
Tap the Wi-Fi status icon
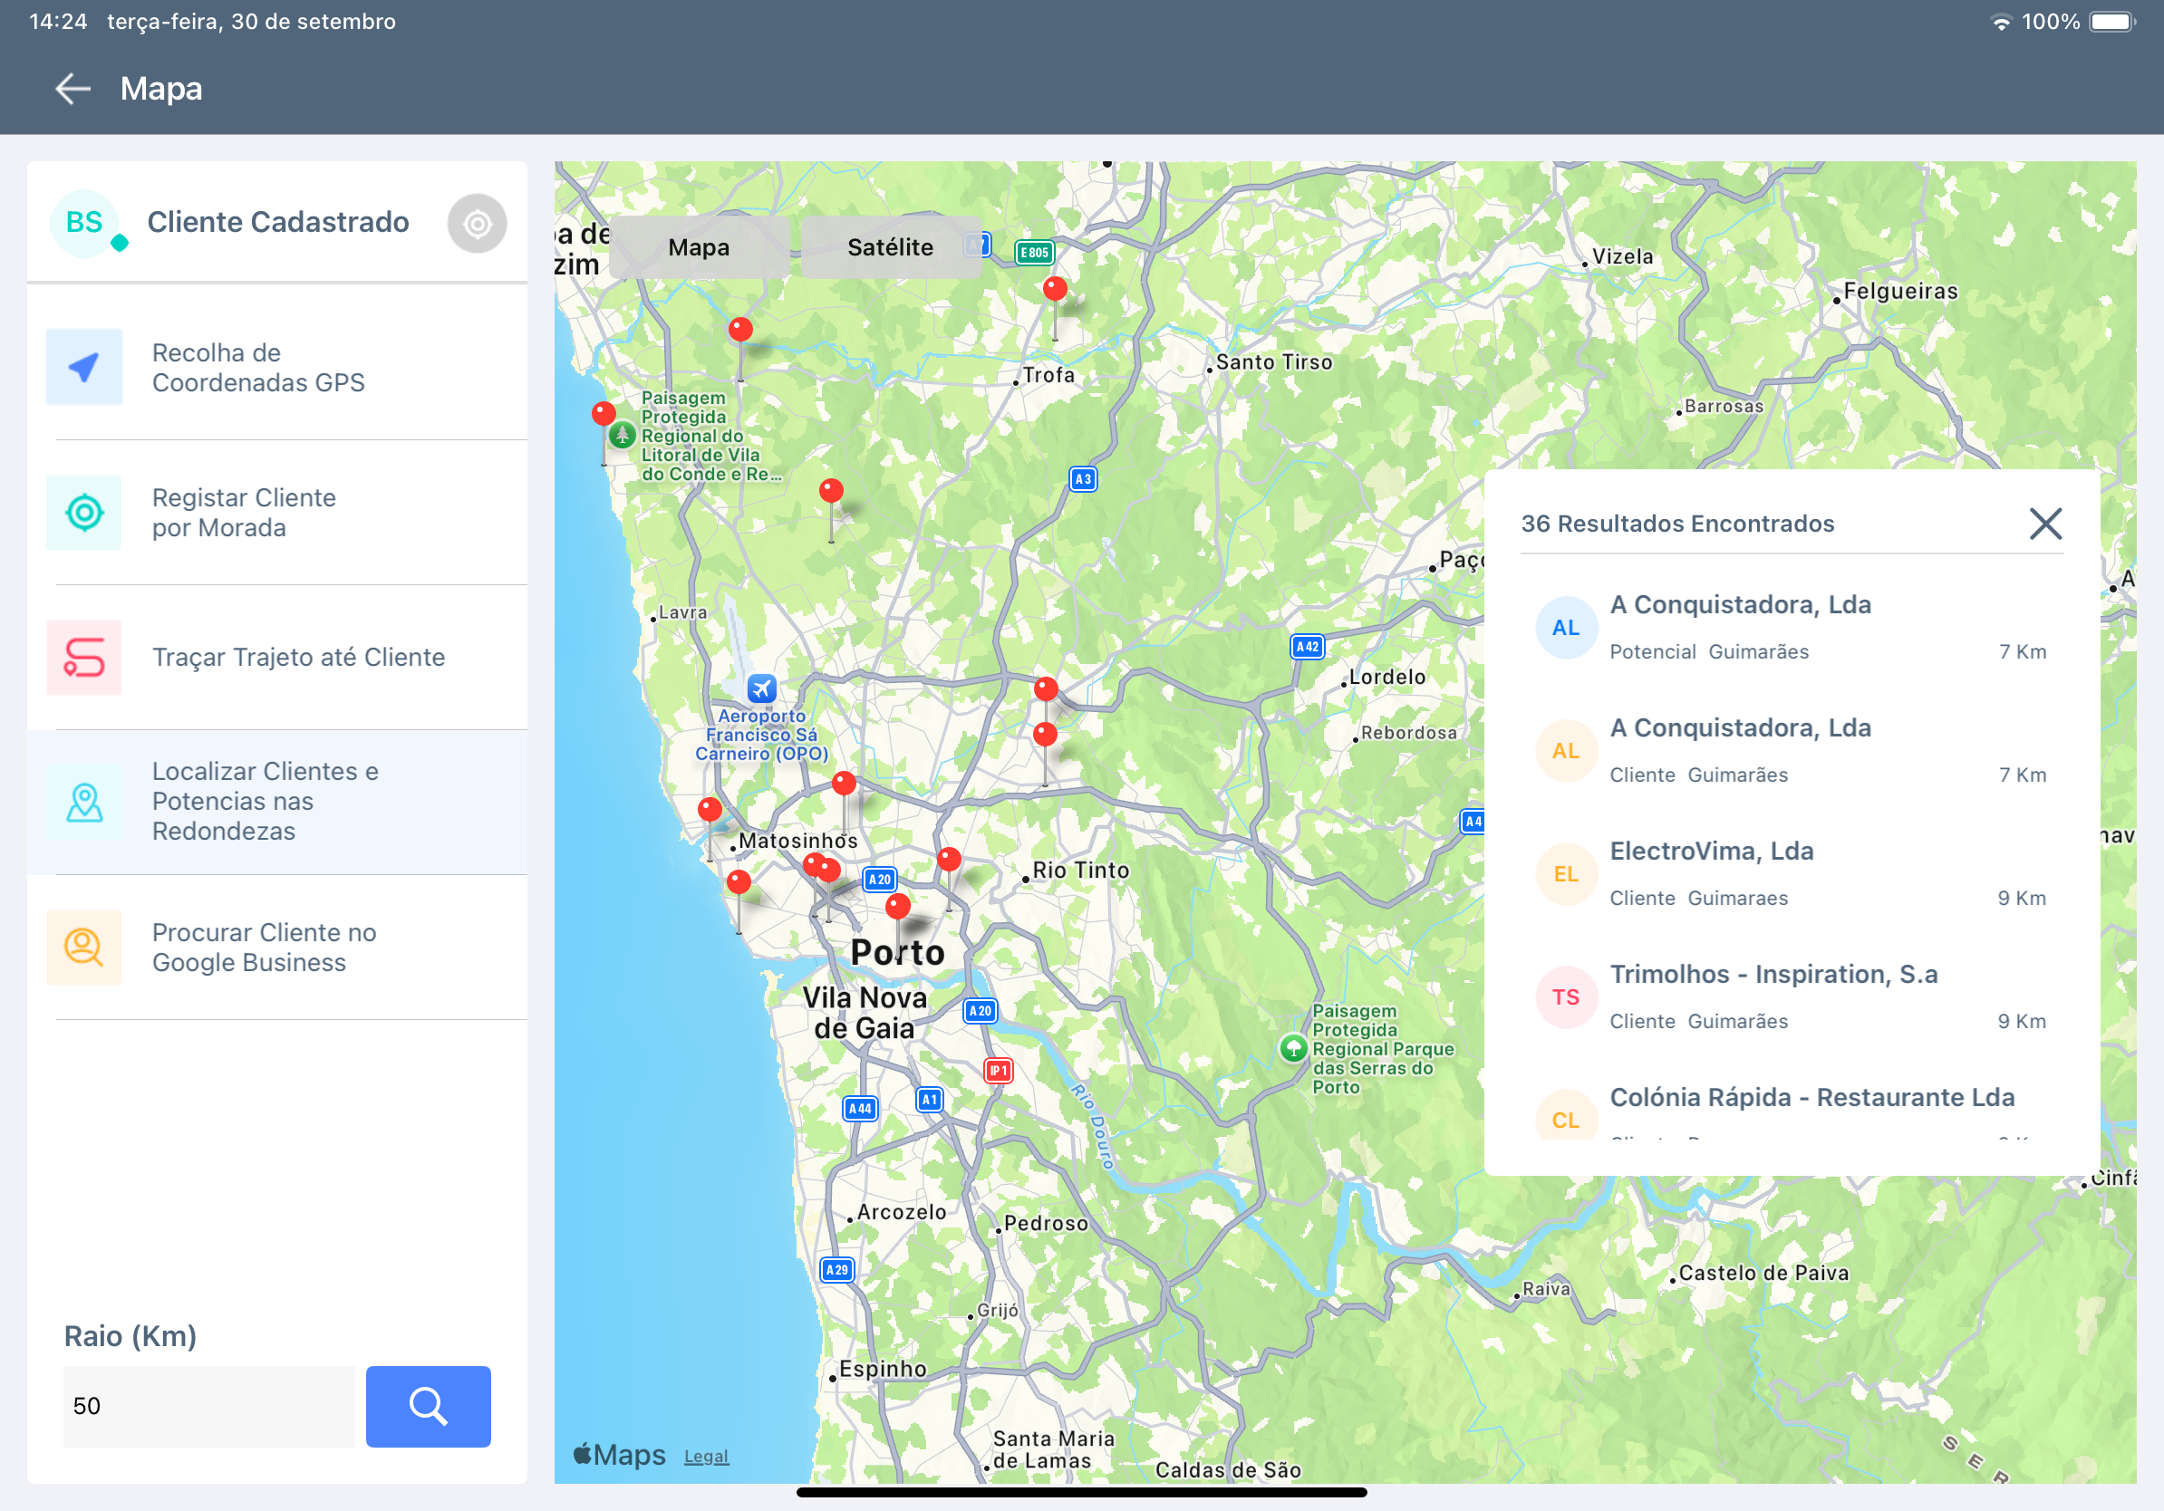click(2000, 22)
